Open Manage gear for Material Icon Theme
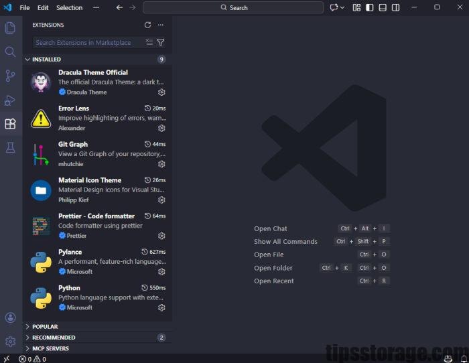Viewport: 469px width, 363px height. tap(161, 200)
